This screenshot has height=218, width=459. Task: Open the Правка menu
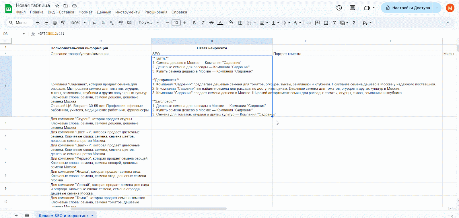(x=36, y=12)
